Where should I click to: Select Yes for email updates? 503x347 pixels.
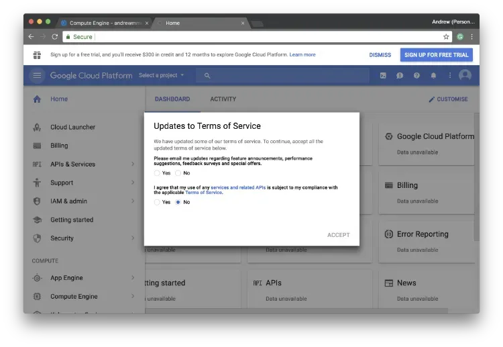157,173
